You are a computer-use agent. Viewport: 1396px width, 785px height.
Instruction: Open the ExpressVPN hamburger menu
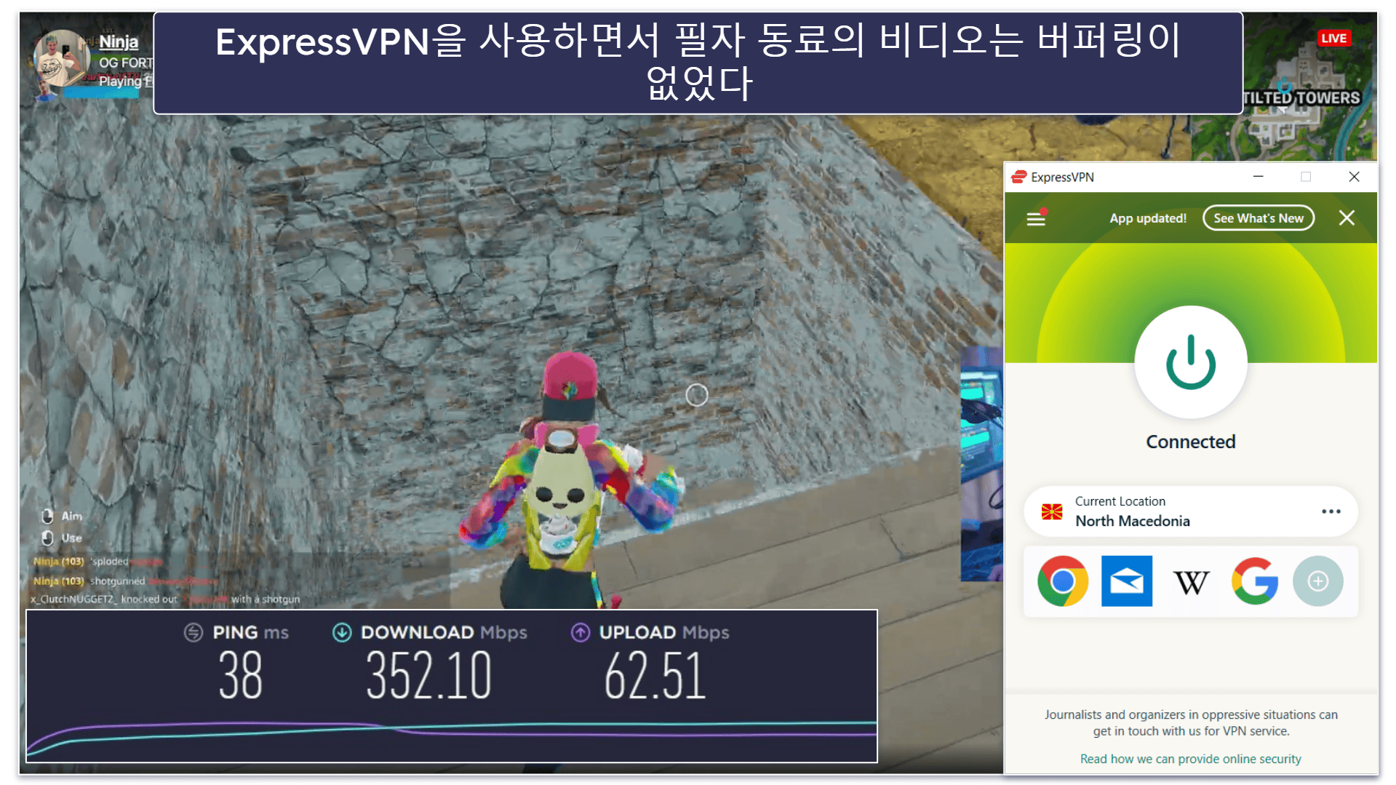pos(1036,218)
